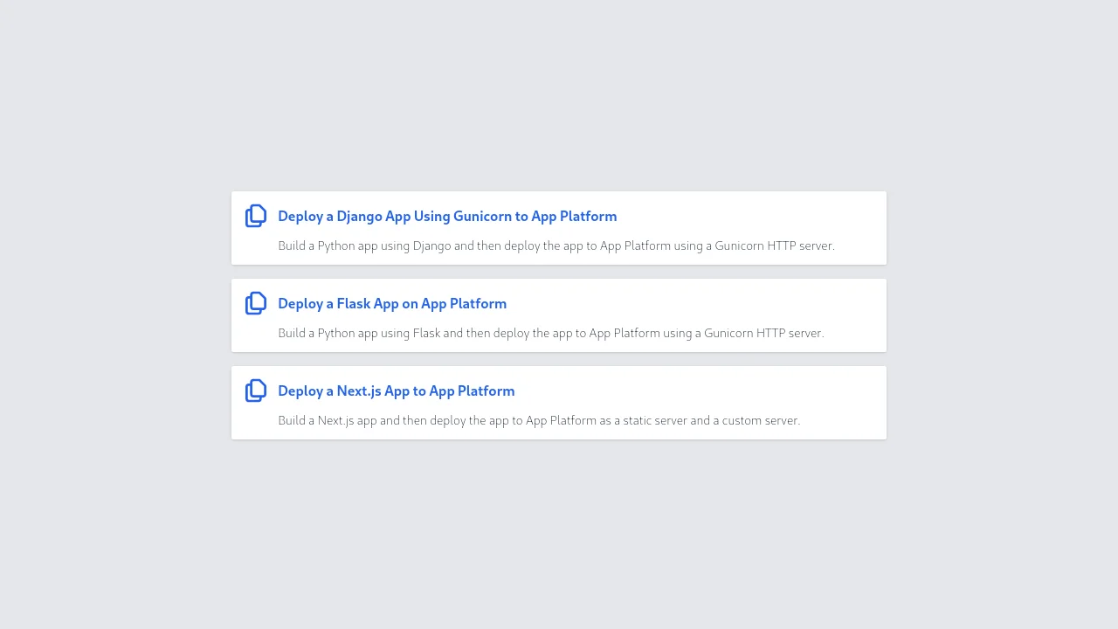This screenshot has height=629, width=1118.
Task: Click the document icon beside the Flask tutorial
Action: (x=256, y=303)
